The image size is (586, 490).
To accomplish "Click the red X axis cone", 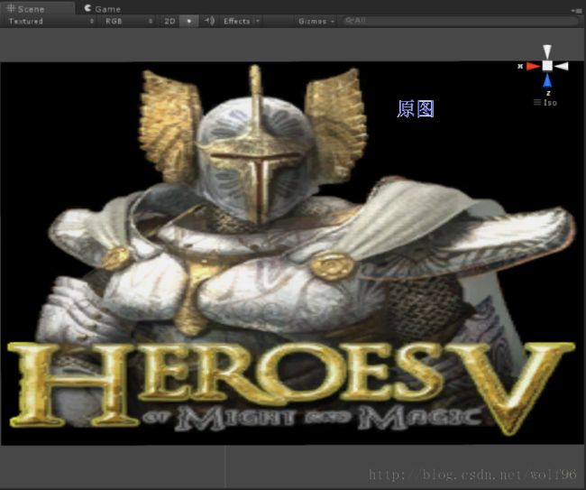I will click(534, 67).
